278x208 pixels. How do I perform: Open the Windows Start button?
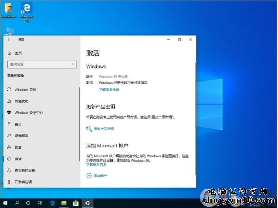pos(5,203)
